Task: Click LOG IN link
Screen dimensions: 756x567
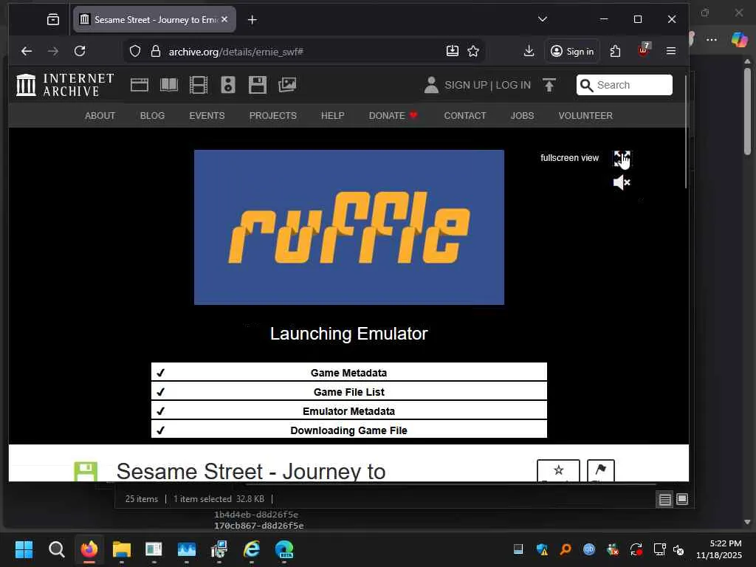Action: click(x=513, y=85)
